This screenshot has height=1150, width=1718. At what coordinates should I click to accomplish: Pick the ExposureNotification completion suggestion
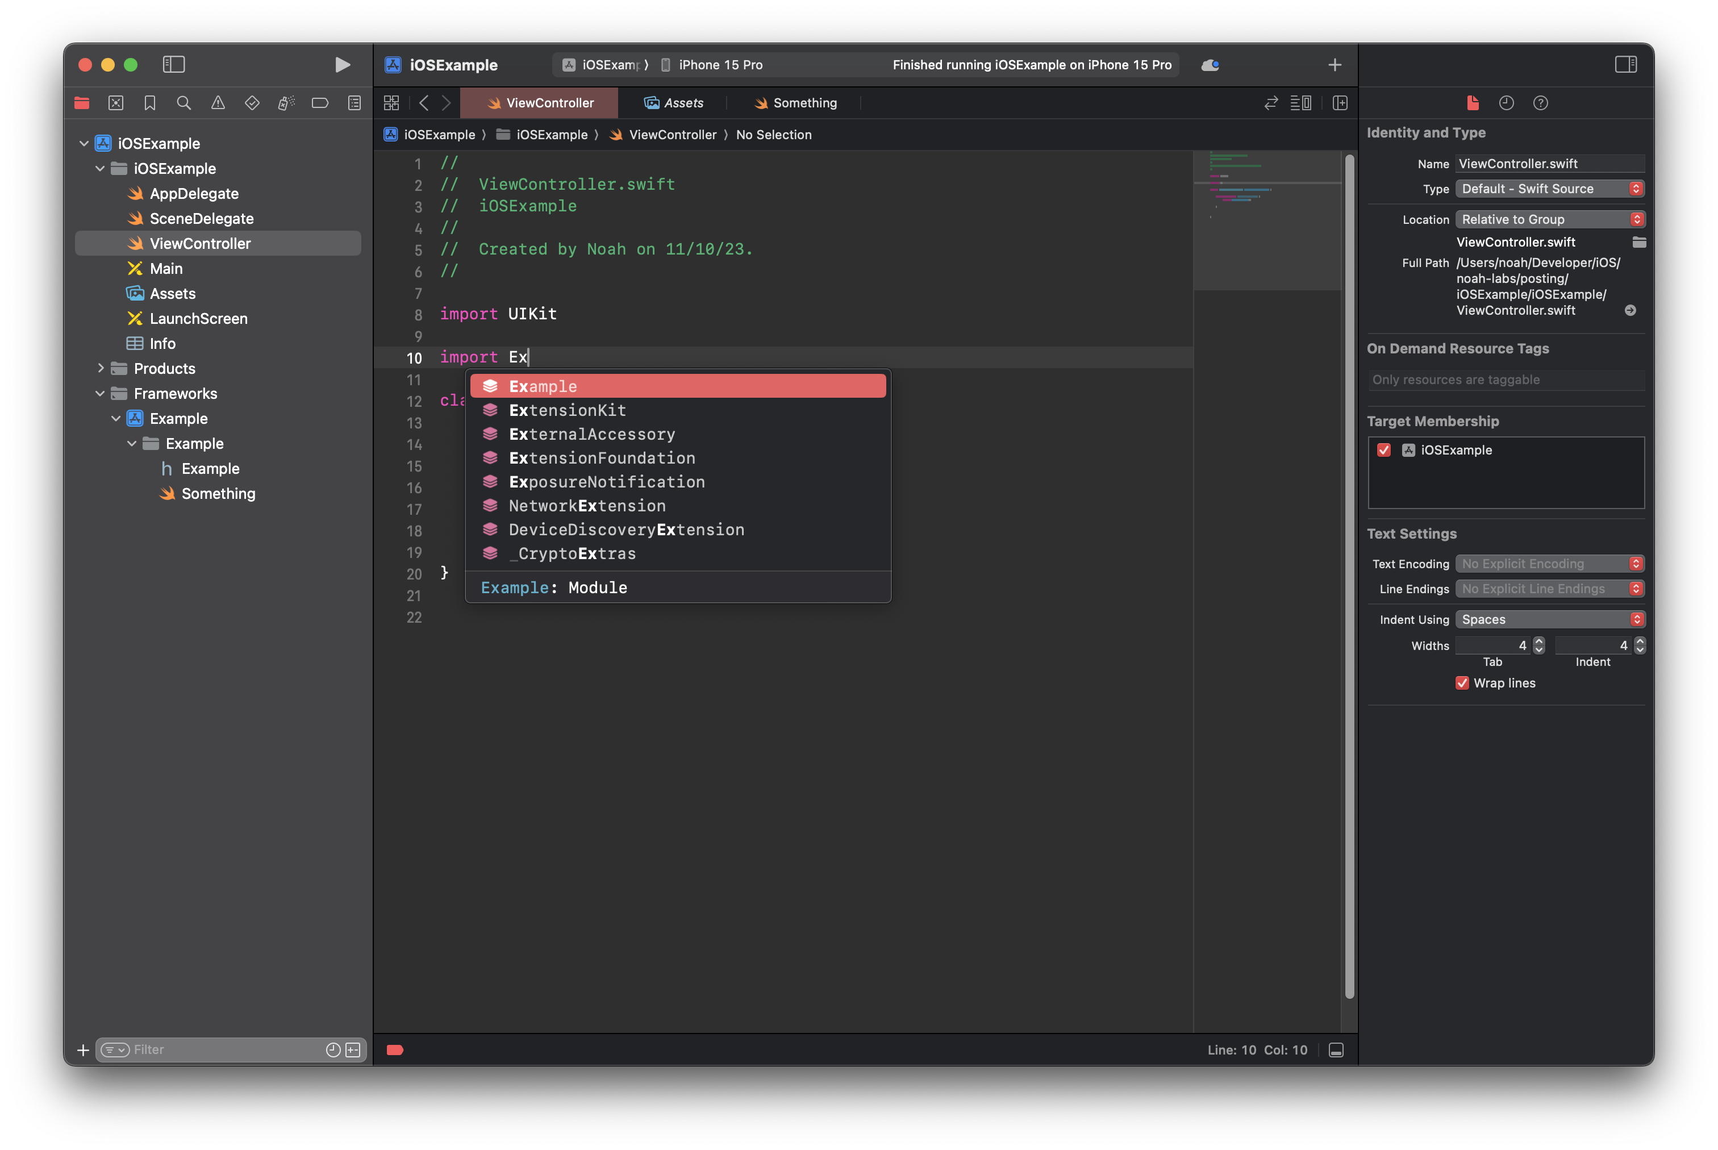pos(678,482)
